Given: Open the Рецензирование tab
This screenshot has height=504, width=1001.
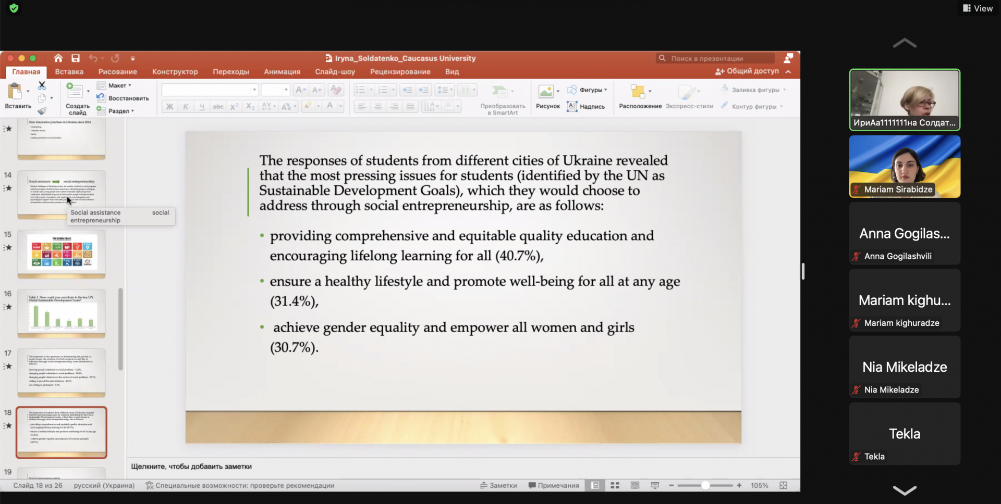Looking at the screenshot, I should (x=400, y=72).
